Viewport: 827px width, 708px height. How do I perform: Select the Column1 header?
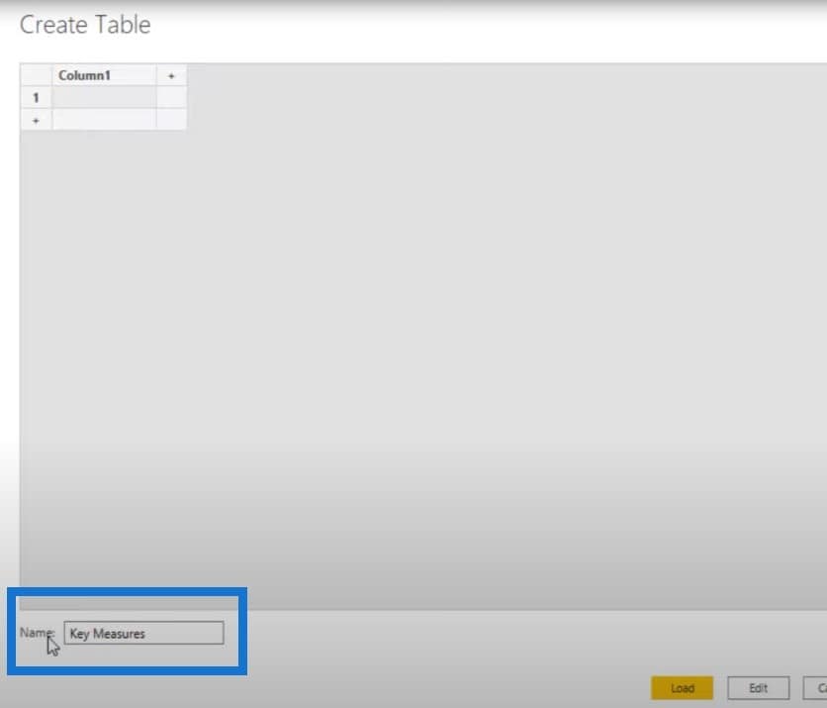click(x=104, y=75)
